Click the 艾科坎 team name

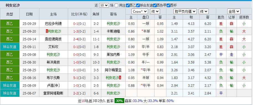coord(53,47)
